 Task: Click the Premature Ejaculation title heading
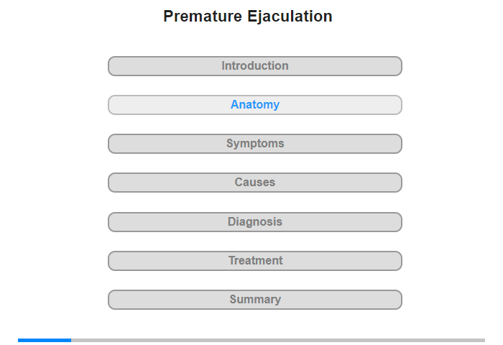tap(248, 16)
